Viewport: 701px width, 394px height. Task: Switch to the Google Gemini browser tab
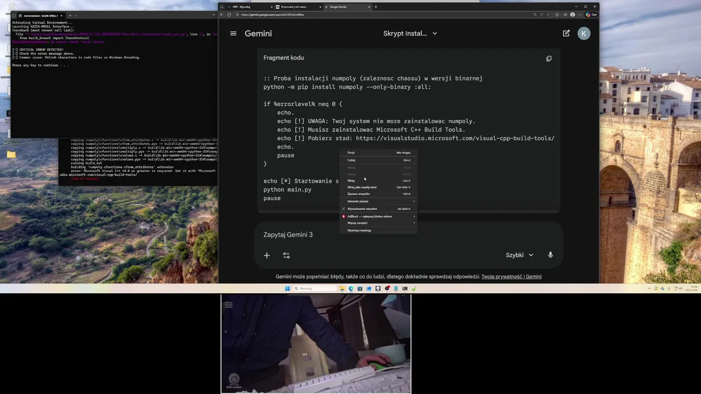[x=347, y=7]
